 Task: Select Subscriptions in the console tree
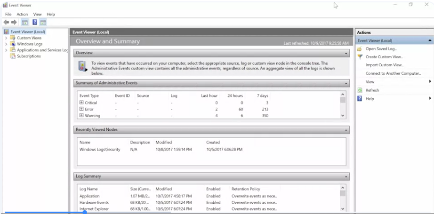pos(29,56)
